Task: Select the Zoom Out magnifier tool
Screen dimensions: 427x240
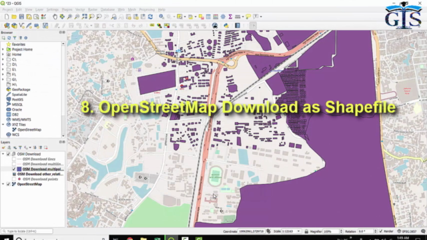Action: [x=77, y=17]
